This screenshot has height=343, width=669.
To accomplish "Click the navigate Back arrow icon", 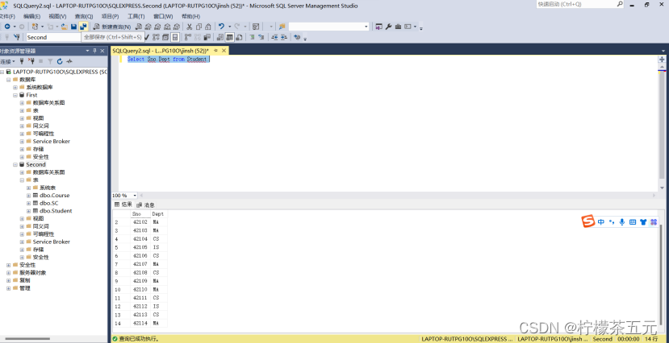I will click(x=7, y=27).
